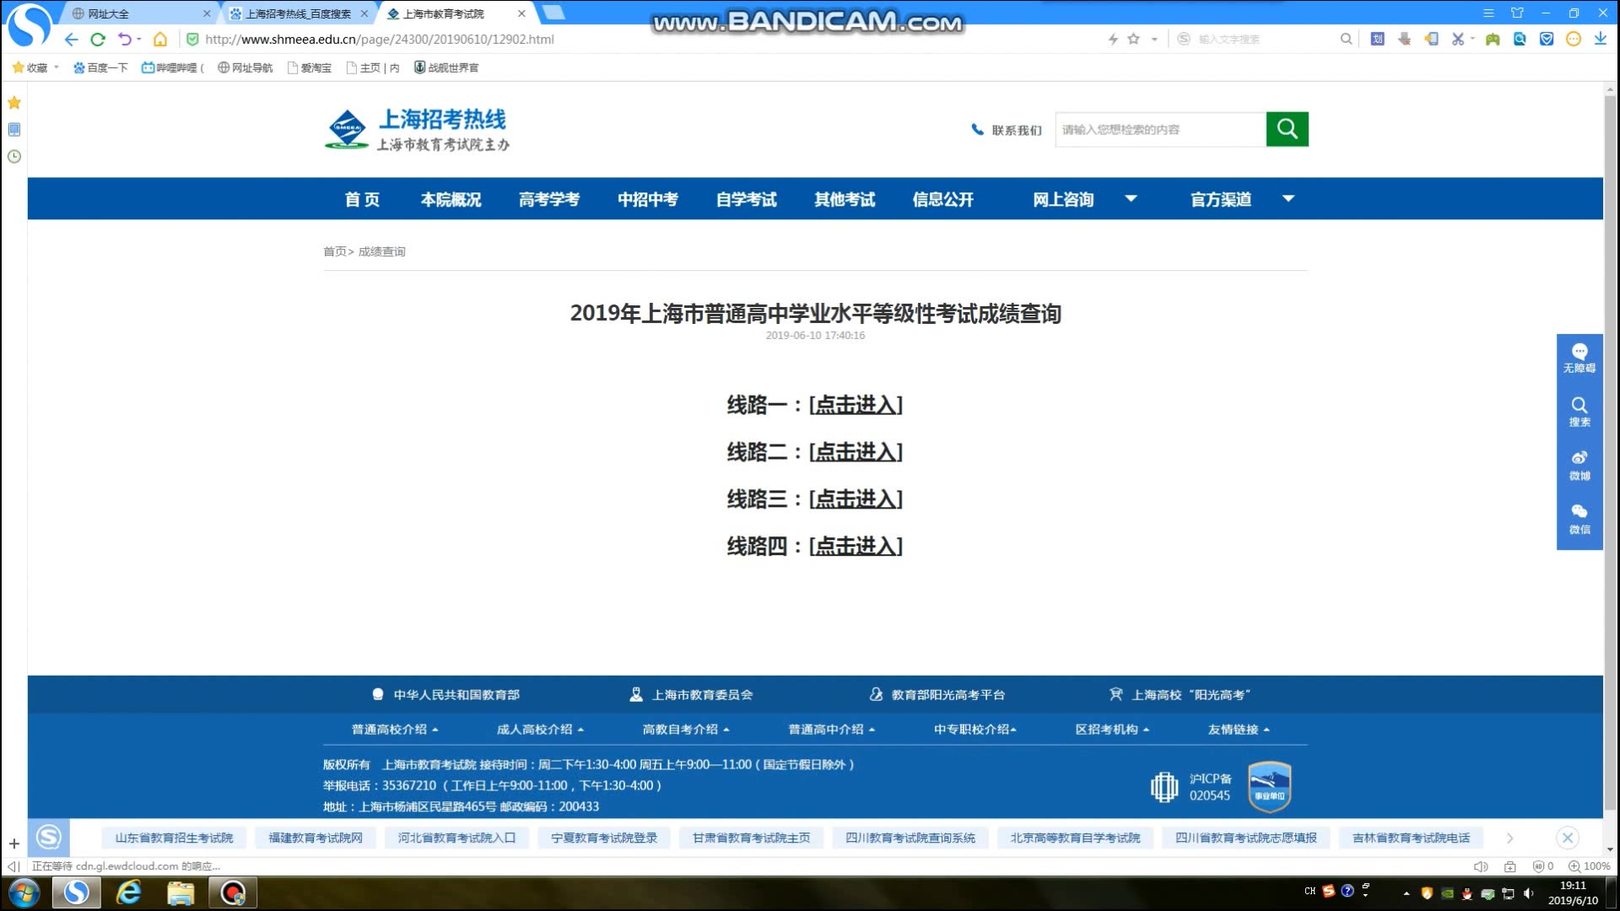Viewport: 1620px width, 911px height.
Task: Toggle the bookmark star in address bar
Action: pos(1132,39)
